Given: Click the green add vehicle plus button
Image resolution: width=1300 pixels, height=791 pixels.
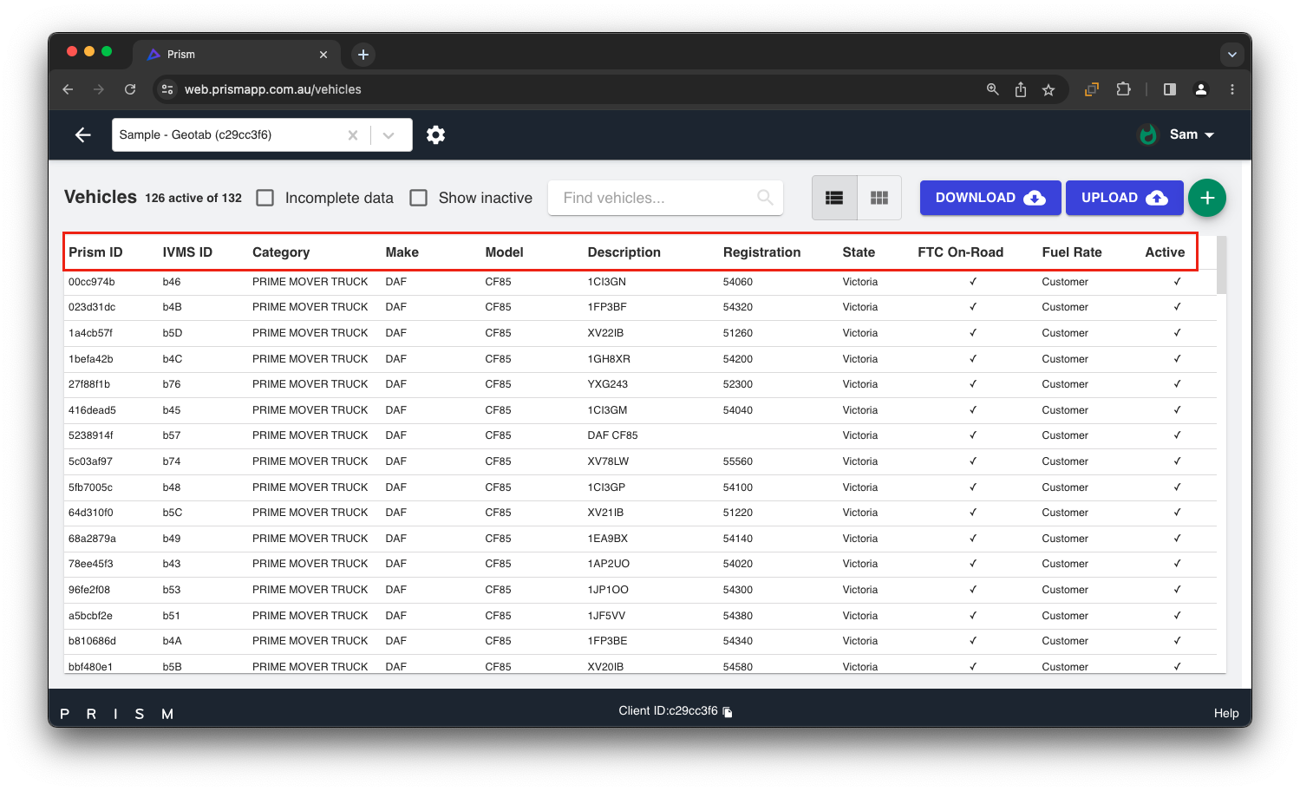Looking at the screenshot, I should coord(1206,198).
